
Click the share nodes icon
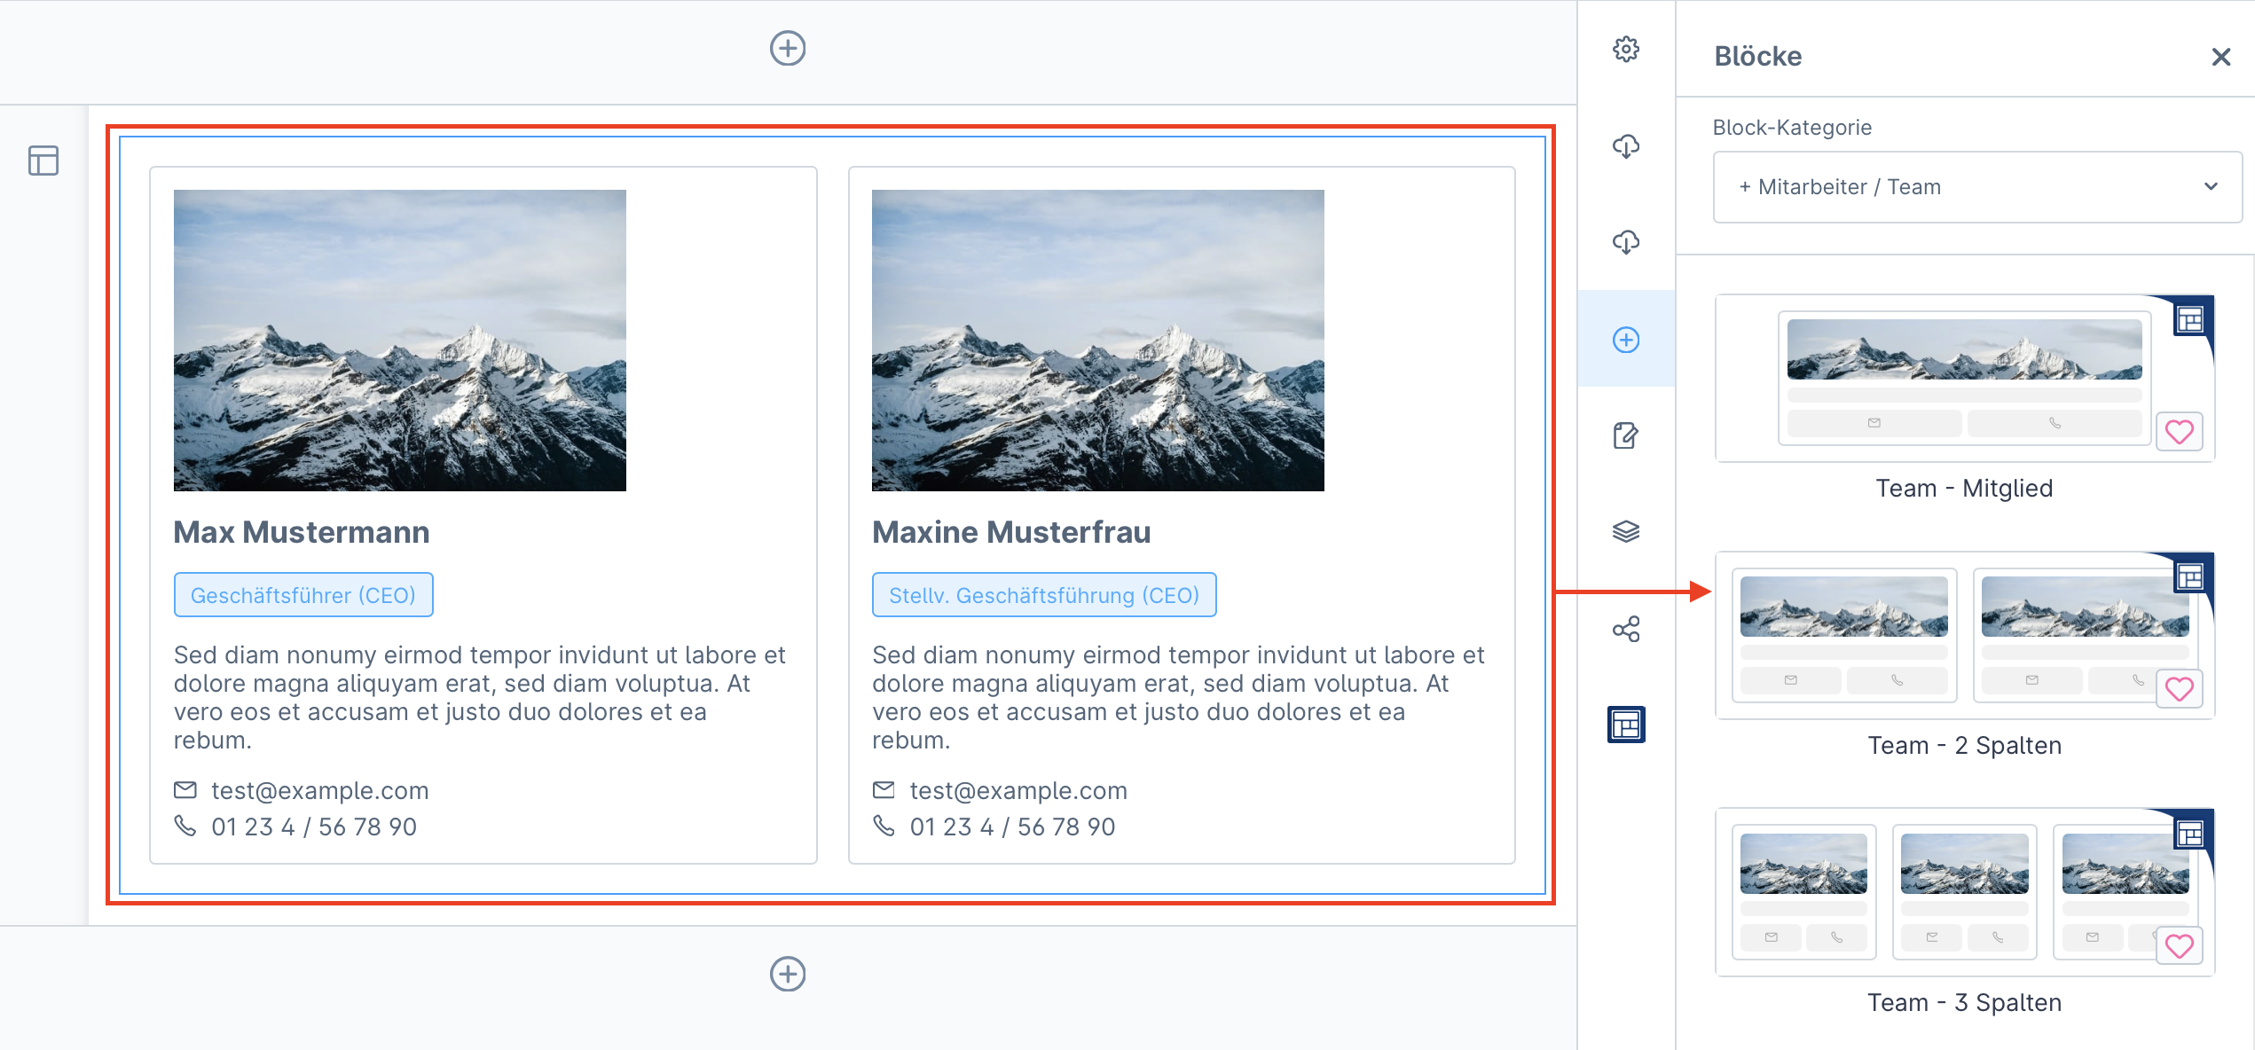pos(1625,630)
